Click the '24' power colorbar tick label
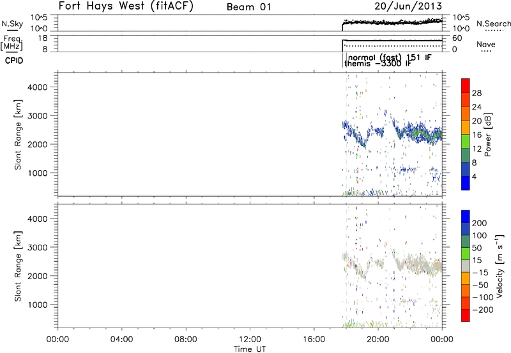 tap(477, 107)
